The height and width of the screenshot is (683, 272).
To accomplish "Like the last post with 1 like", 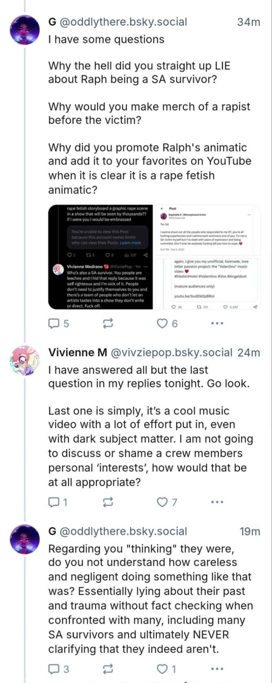I will pyautogui.click(x=163, y=669).
